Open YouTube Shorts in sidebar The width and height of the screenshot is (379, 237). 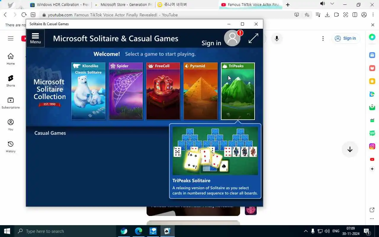[x=11, y=81]
